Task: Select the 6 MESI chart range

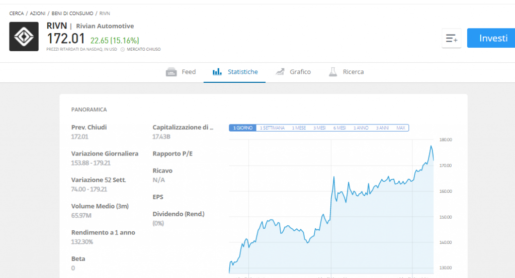Action: point(339,128)
